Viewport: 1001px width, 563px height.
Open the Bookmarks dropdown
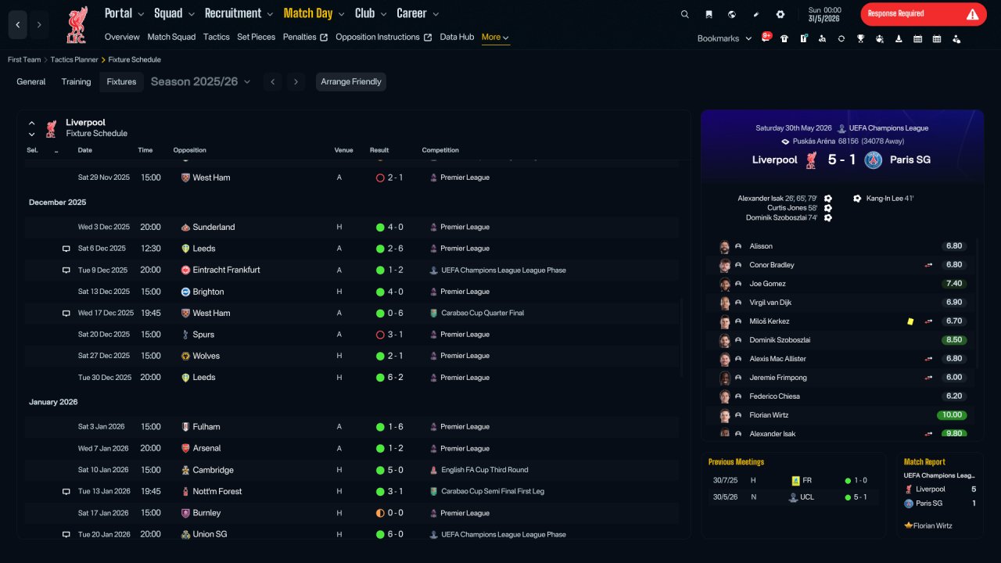tap(724, 38)
